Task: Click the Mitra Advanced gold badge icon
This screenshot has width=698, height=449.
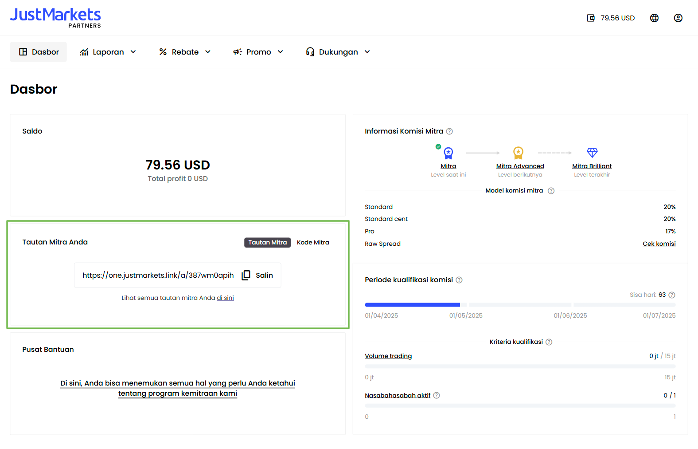Action: [518, 153]
